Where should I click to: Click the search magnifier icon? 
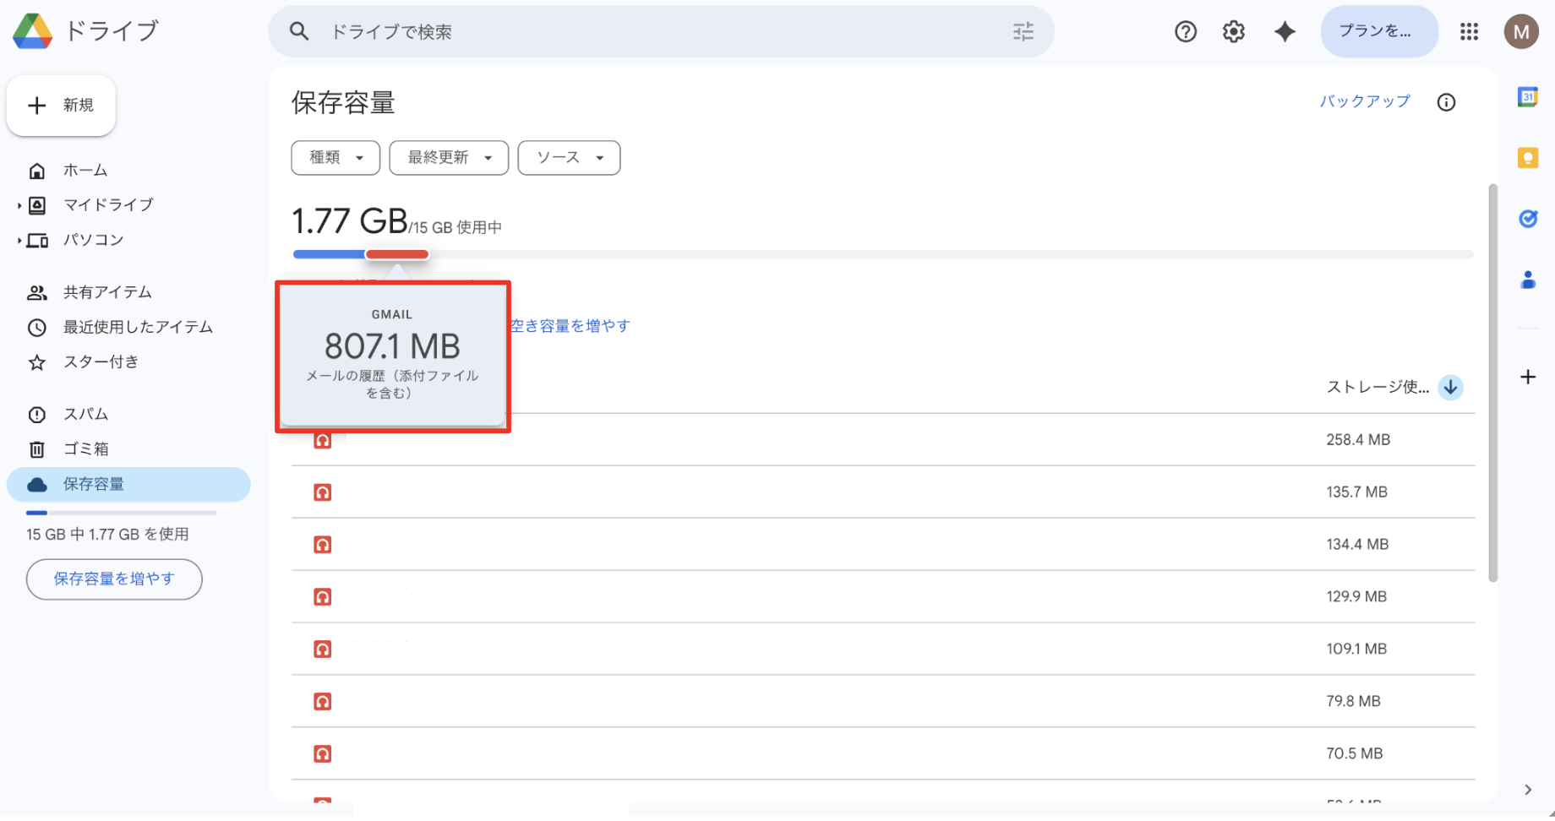click(299, 31)
